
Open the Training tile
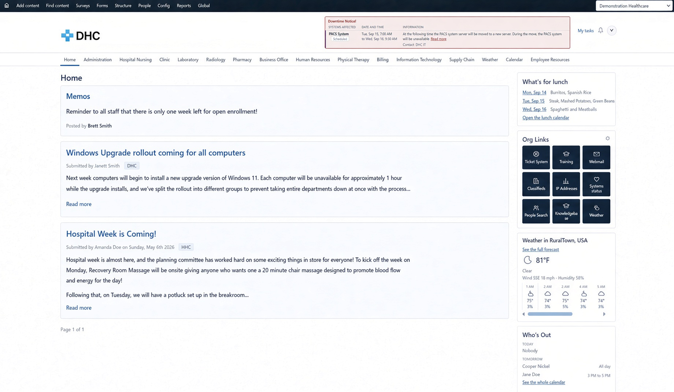coord(566,157)
